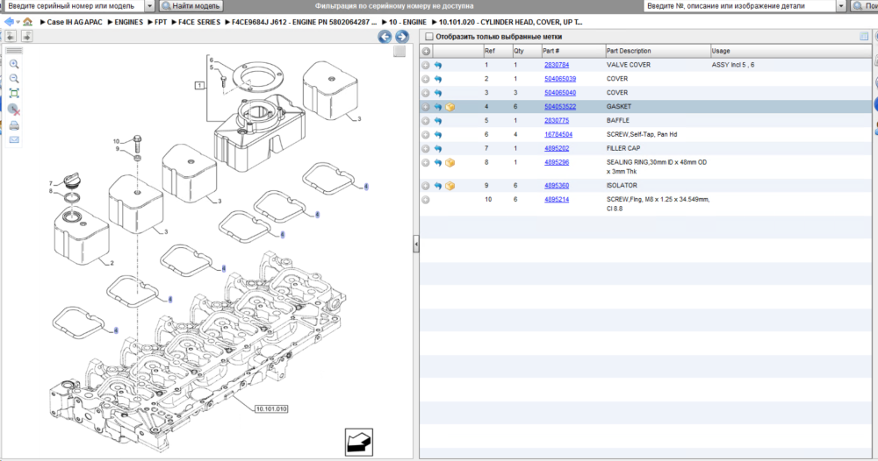
Task: Click plus icon in table header
Action: pos(426,51)
